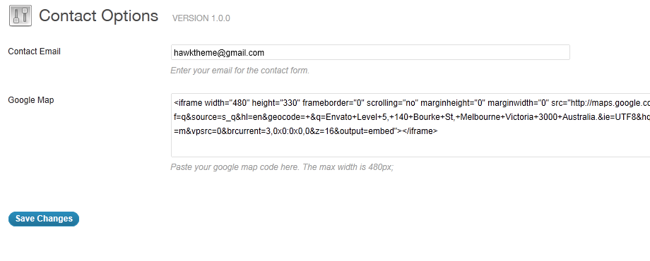Screen dimensions: 650x261
Task: Click the Contact Options page heading
Action: click(99, 16)
